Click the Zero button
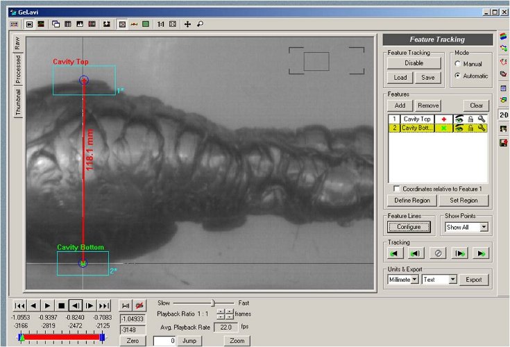 (x=133, y=341)
